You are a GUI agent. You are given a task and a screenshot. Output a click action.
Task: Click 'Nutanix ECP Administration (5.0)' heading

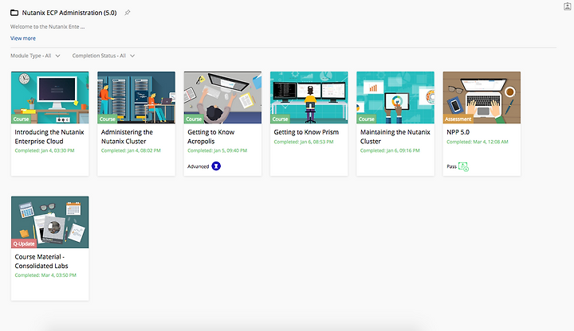point(69,13)
